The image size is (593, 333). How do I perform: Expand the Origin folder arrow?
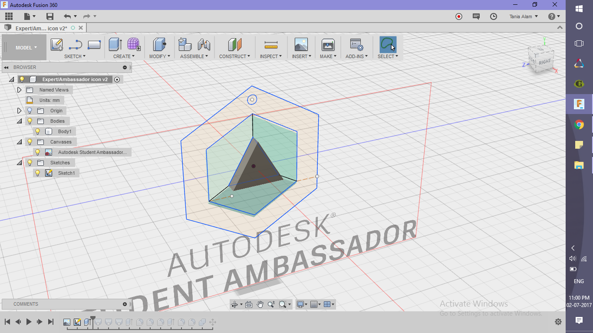[19, 111]
